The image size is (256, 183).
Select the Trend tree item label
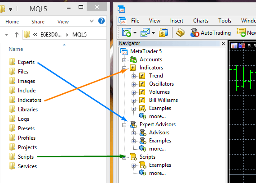(156, 76)
